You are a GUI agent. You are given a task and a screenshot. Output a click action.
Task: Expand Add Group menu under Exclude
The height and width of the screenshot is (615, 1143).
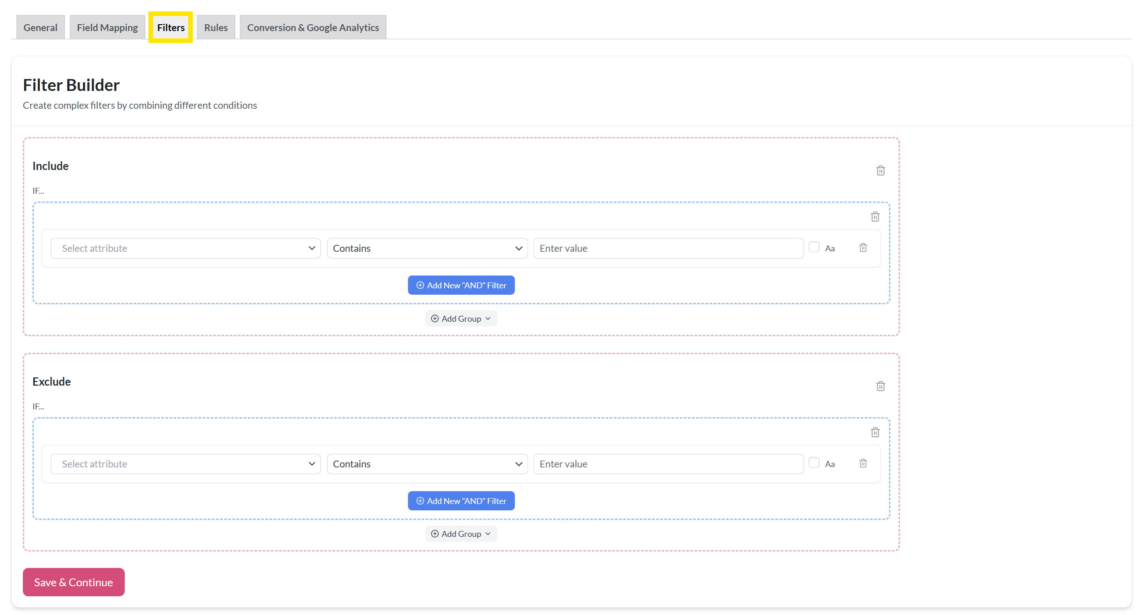[x=461, y=534]
